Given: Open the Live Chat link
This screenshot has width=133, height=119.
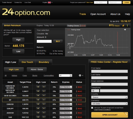Looking at the screenshot, I should point(28,2).
